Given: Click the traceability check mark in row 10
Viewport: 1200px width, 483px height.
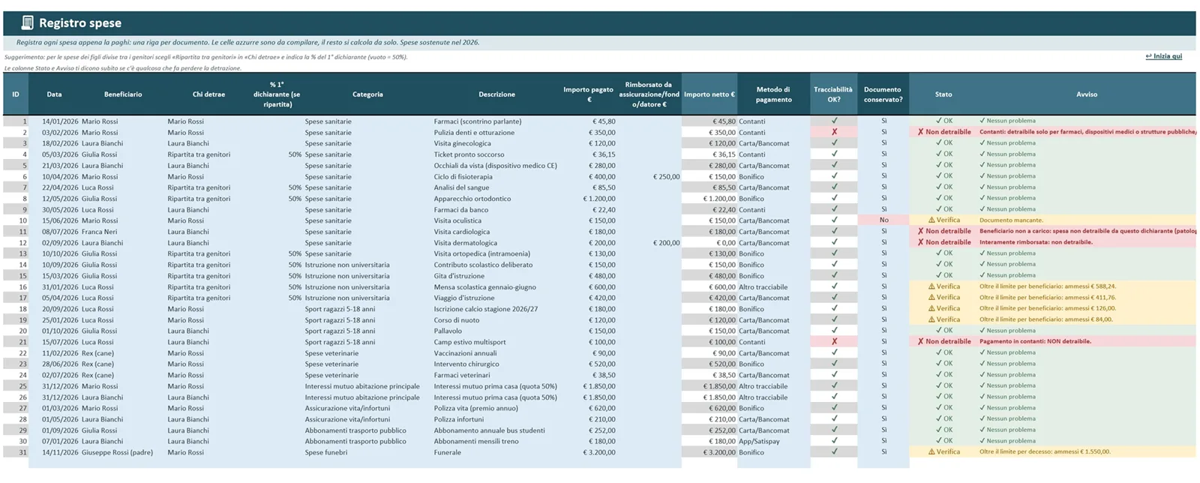Looking at the screenshot, I should 834,220.
